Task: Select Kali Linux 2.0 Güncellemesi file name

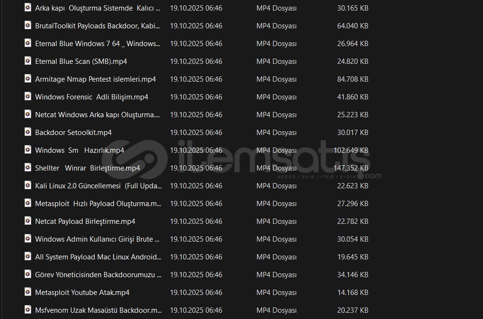Action: pyautogui.click(x=98, y=186)
